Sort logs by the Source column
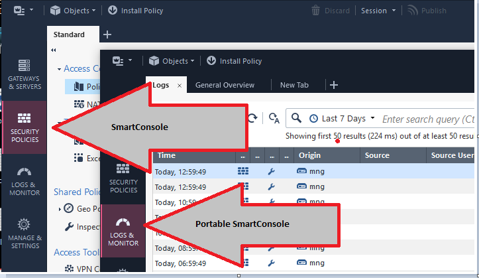The height and width of the screenshot is (278, 479). 393,155
